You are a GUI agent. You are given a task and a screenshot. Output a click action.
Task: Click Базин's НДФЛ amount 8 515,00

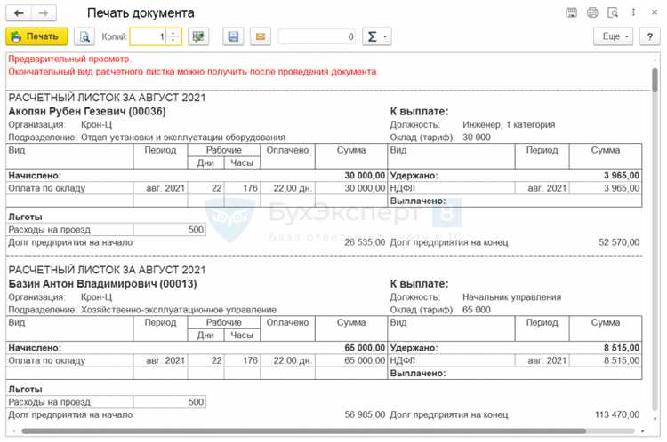point(622,360)
